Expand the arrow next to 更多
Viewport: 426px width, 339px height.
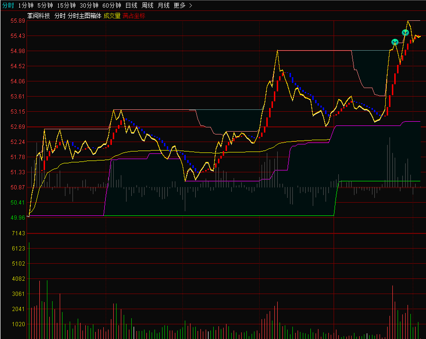[190, 5]
